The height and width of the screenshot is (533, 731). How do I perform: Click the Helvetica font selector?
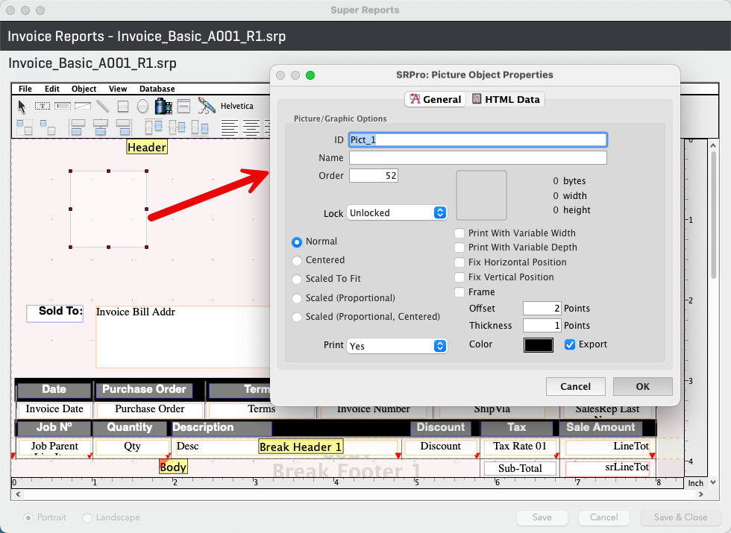pos(237,106)
